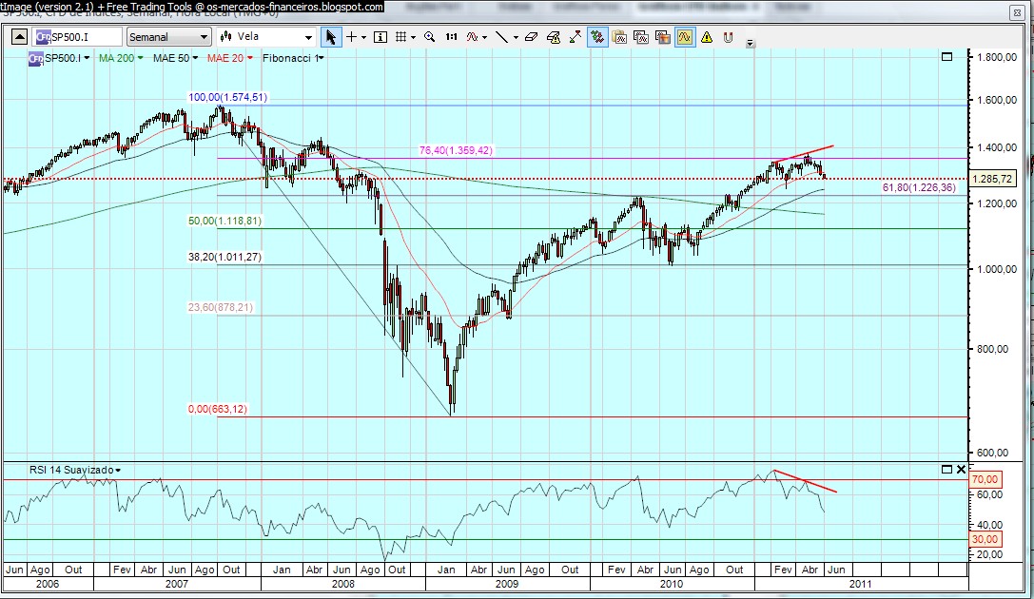The height and width of the screenshot is (599, 1034).
Task: Click the save chart window icon
Action: click(x=641, y=37)
